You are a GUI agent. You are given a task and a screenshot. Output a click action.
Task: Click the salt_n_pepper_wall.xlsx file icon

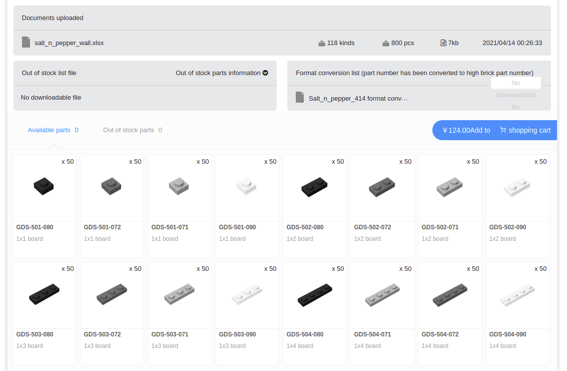(26, 43)
